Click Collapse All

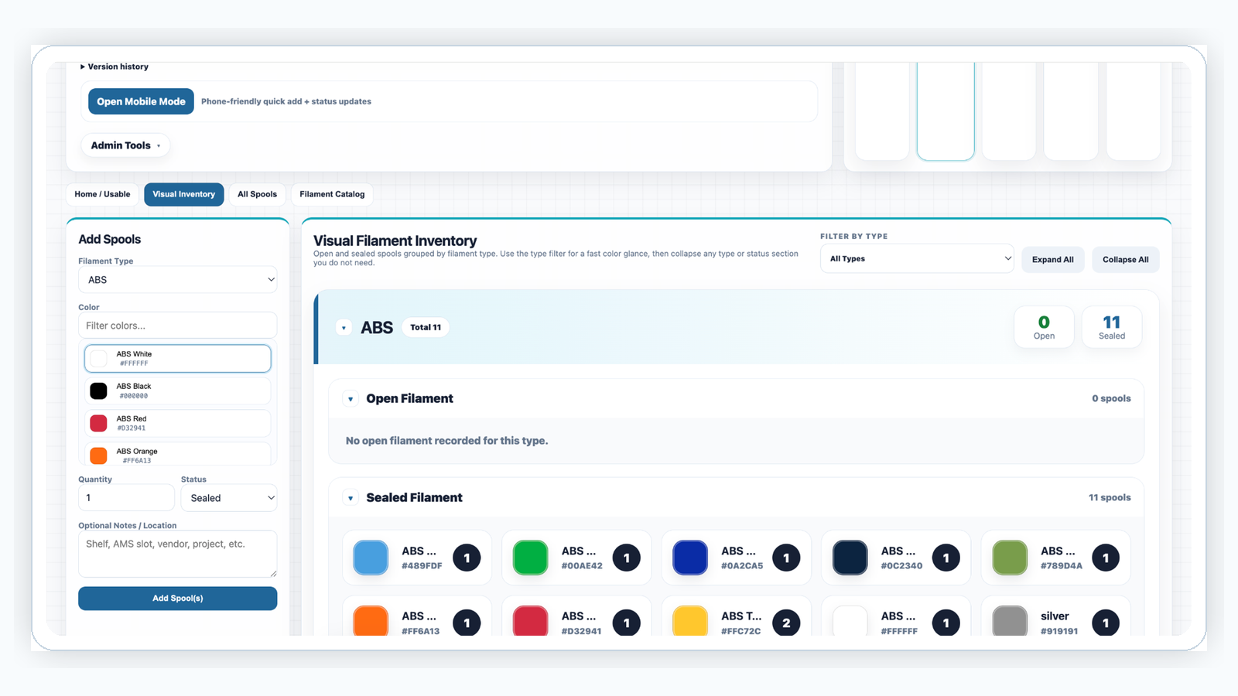[x=1126, y=260]
